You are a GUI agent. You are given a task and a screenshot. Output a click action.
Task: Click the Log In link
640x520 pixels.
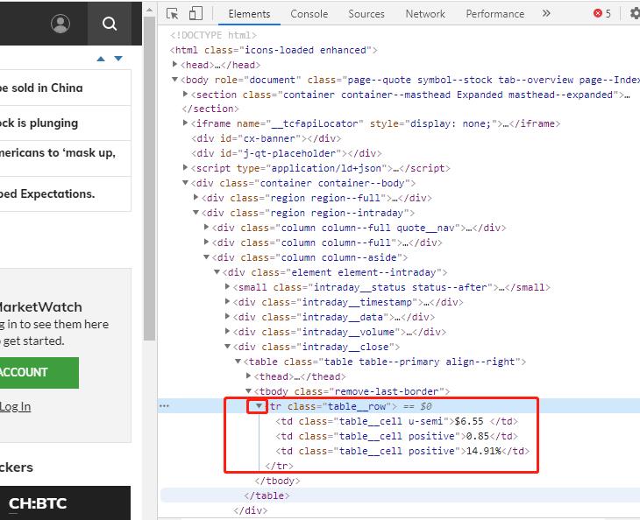coord(15,406)
